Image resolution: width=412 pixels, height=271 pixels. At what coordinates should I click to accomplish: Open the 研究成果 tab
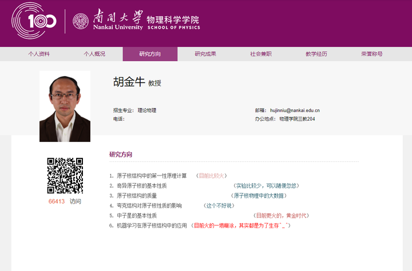point(205,54)
